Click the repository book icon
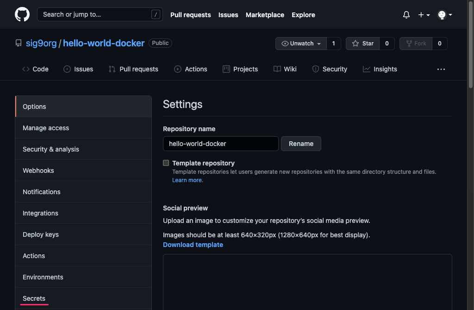The width and height of the screenshot is (474, 310). [x=19, y=43]
